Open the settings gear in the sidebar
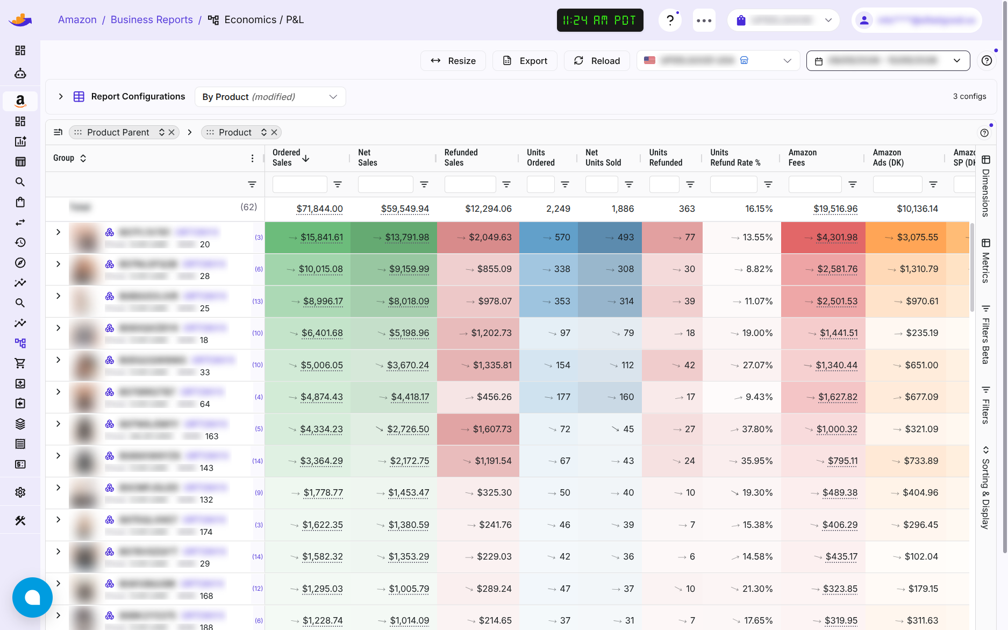The image size is (1008, 630). click(20, 492)
